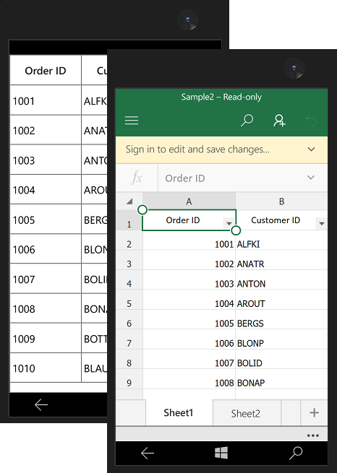The width and height of the screenshot is (337, 473).
Task: Select column B header
Action: [x=281, y=201]
